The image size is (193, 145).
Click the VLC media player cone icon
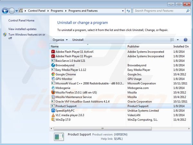(x=53, y=115)
